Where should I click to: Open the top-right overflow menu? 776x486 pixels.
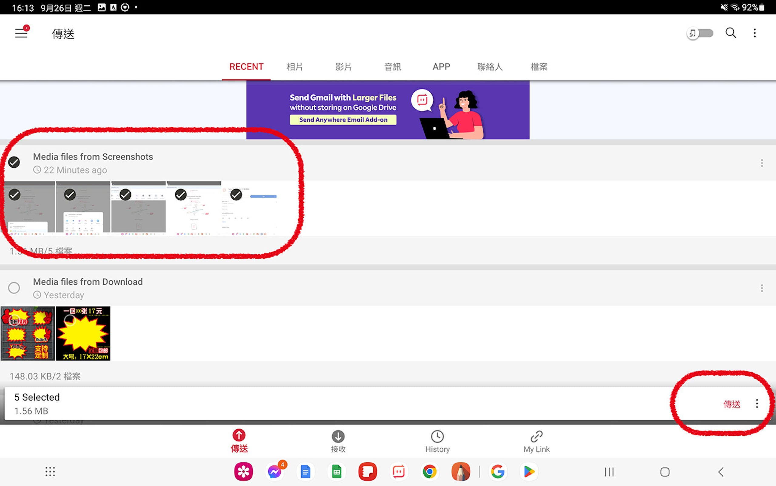coord(755,33)
